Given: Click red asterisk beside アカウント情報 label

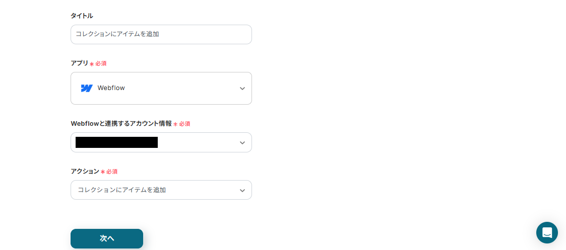Looking at the screenshot, I should pos(175,124).
